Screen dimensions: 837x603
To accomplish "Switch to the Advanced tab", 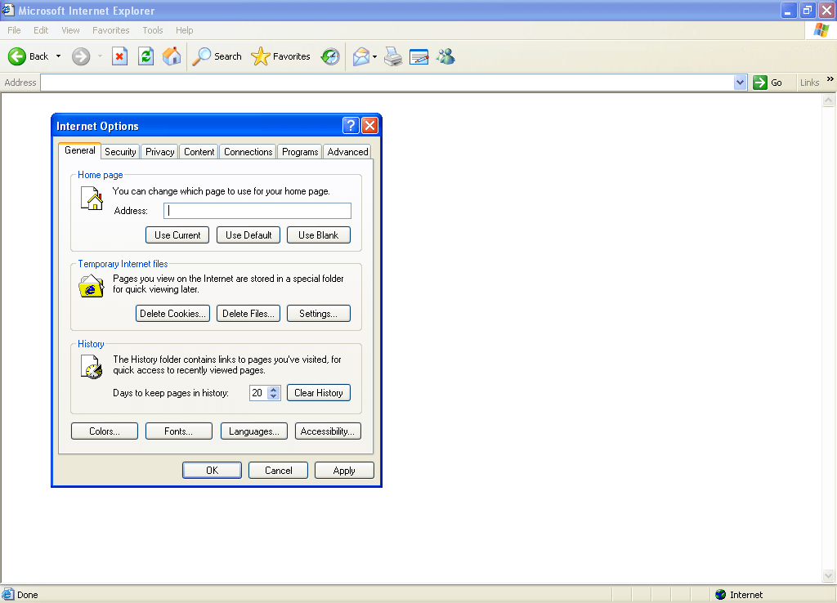I will pyautogui.click(x=347, y=151).
